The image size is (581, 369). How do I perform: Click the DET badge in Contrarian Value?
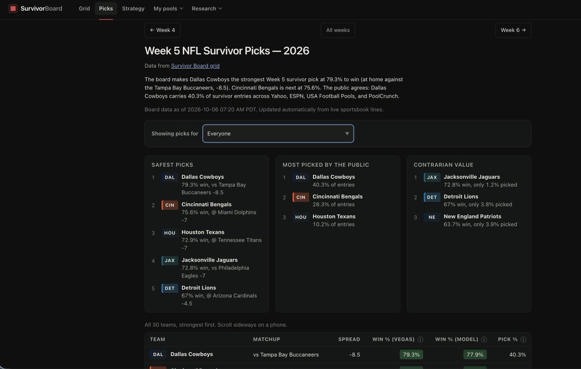point(432,197)
